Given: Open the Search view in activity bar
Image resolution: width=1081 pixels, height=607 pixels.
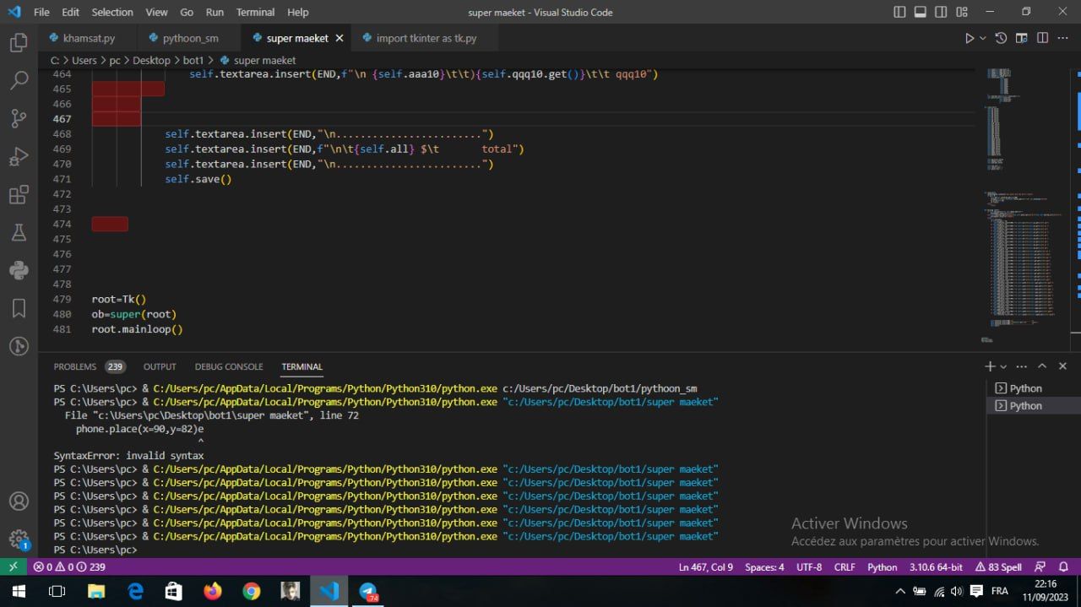Looking at the screenshot, I should (19, 80).
